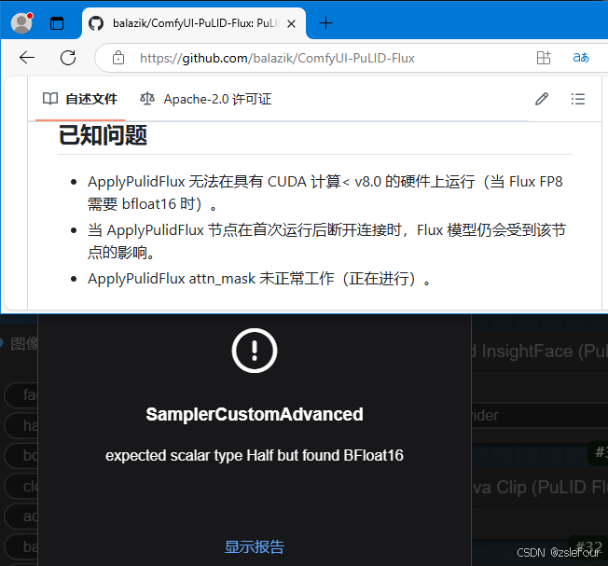The image size is (608, 566).
Task: Open 显示报告 to show the error report
Action: click(255, 546)
